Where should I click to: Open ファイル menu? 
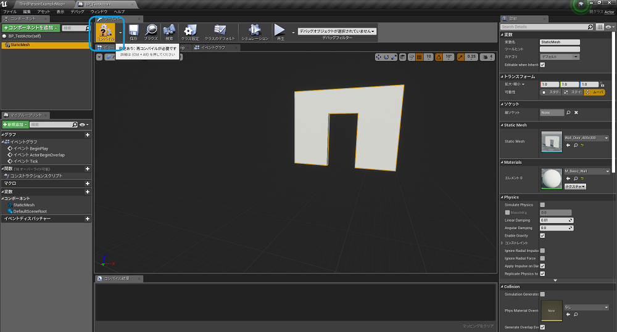[10, 12]
